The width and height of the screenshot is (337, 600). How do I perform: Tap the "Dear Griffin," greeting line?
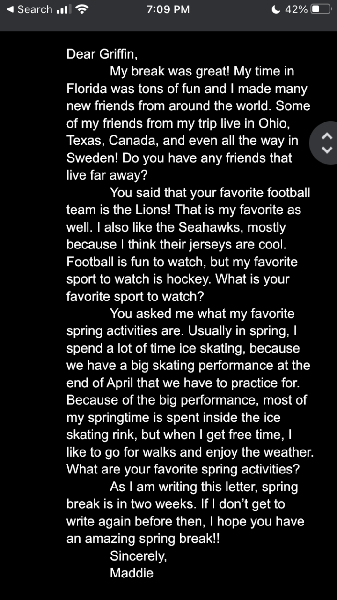102,54
